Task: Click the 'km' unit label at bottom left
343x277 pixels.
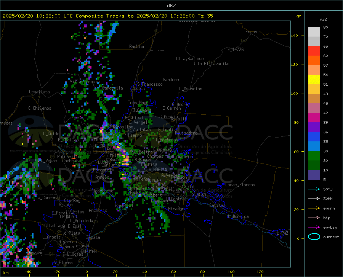Action: click(5, 273)
